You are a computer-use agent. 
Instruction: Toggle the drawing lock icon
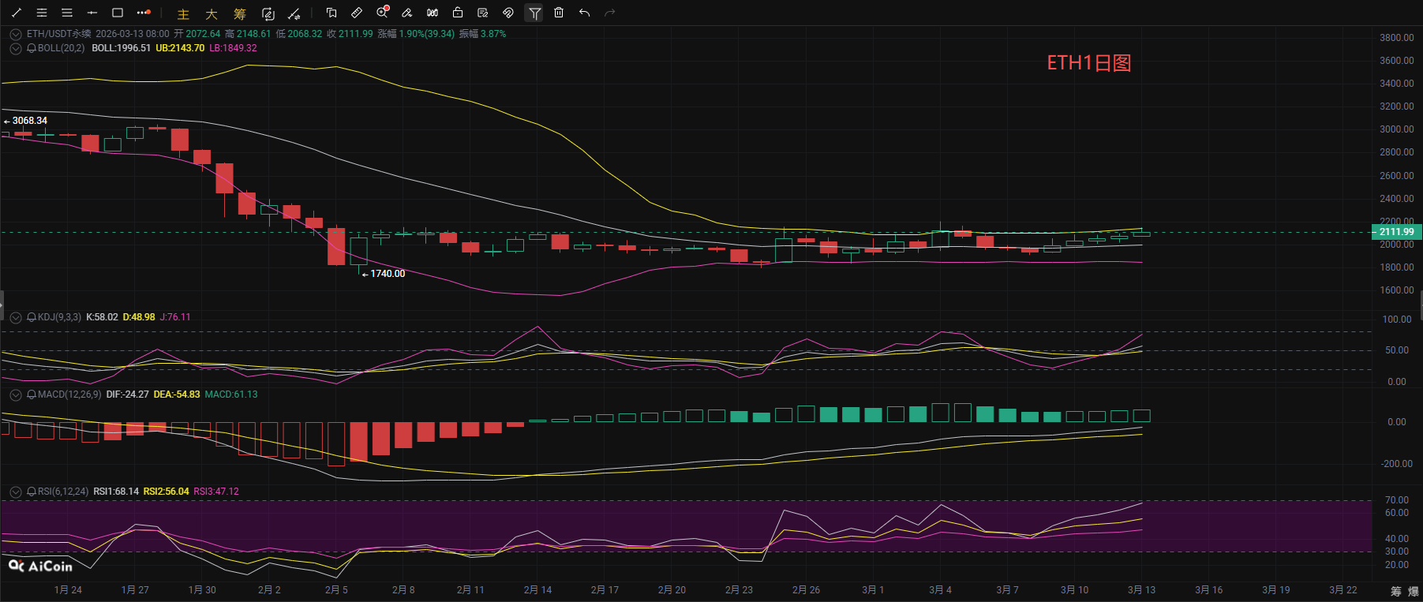click(458, 13)
